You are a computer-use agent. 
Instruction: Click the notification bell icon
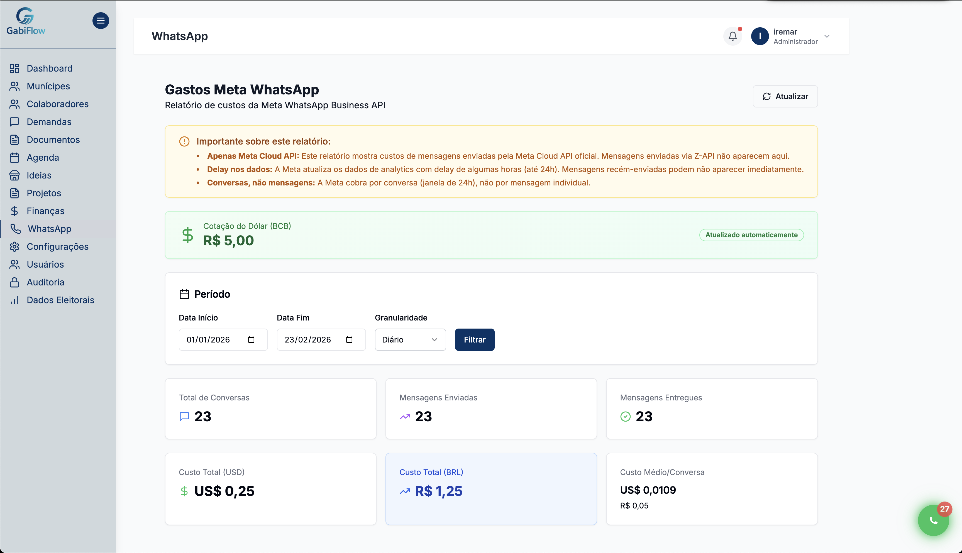[x=732, y=36]
